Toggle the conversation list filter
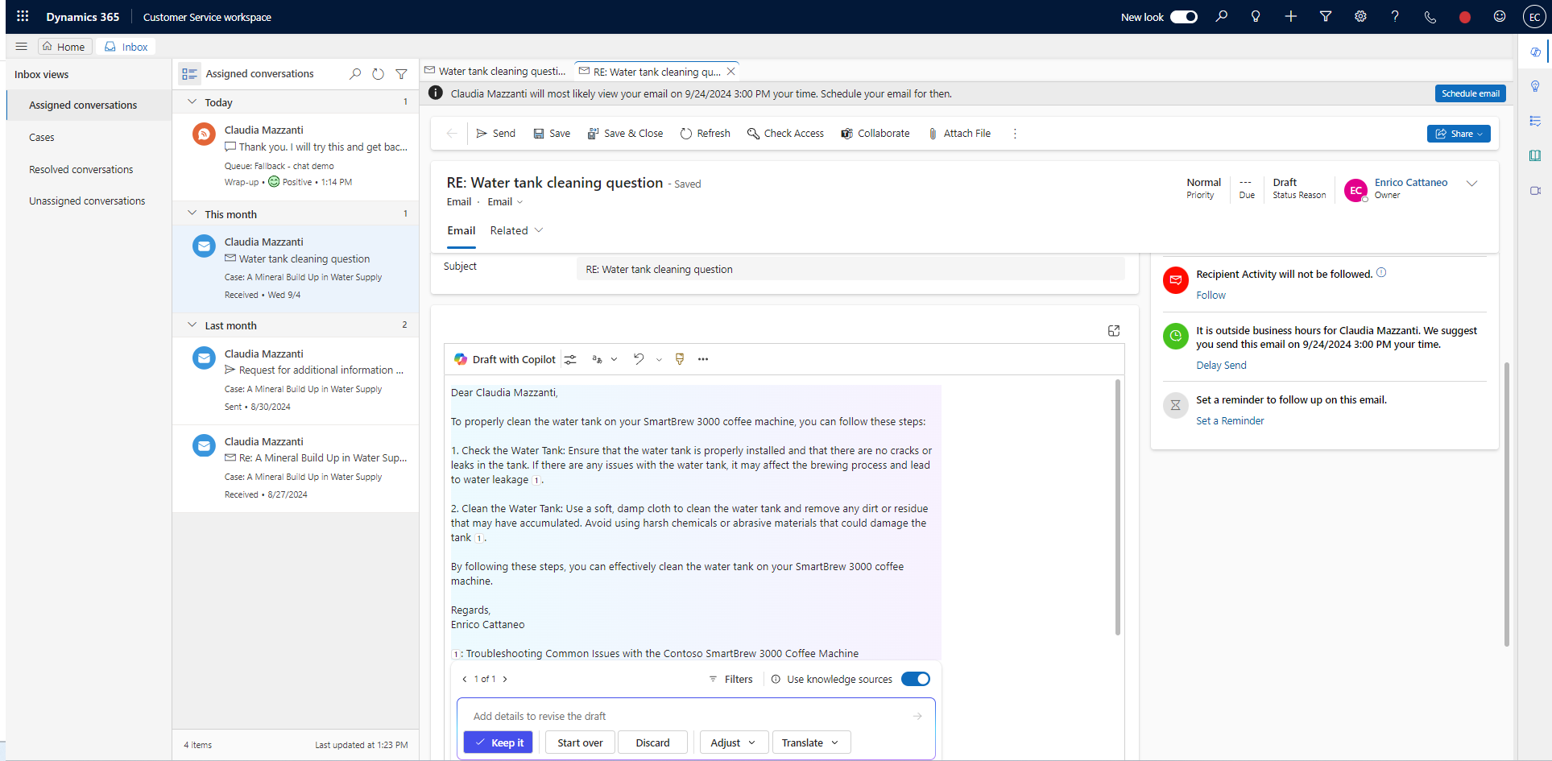1552x761 pixels. coord(402,73)
